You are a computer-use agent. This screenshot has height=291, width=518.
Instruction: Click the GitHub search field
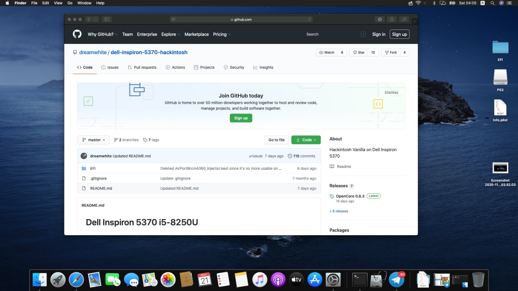pos(336,34)
